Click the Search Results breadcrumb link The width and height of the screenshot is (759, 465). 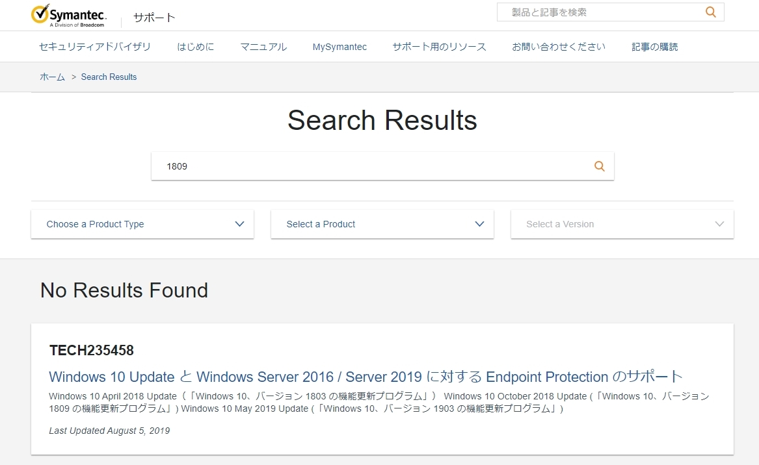[109, 77]
